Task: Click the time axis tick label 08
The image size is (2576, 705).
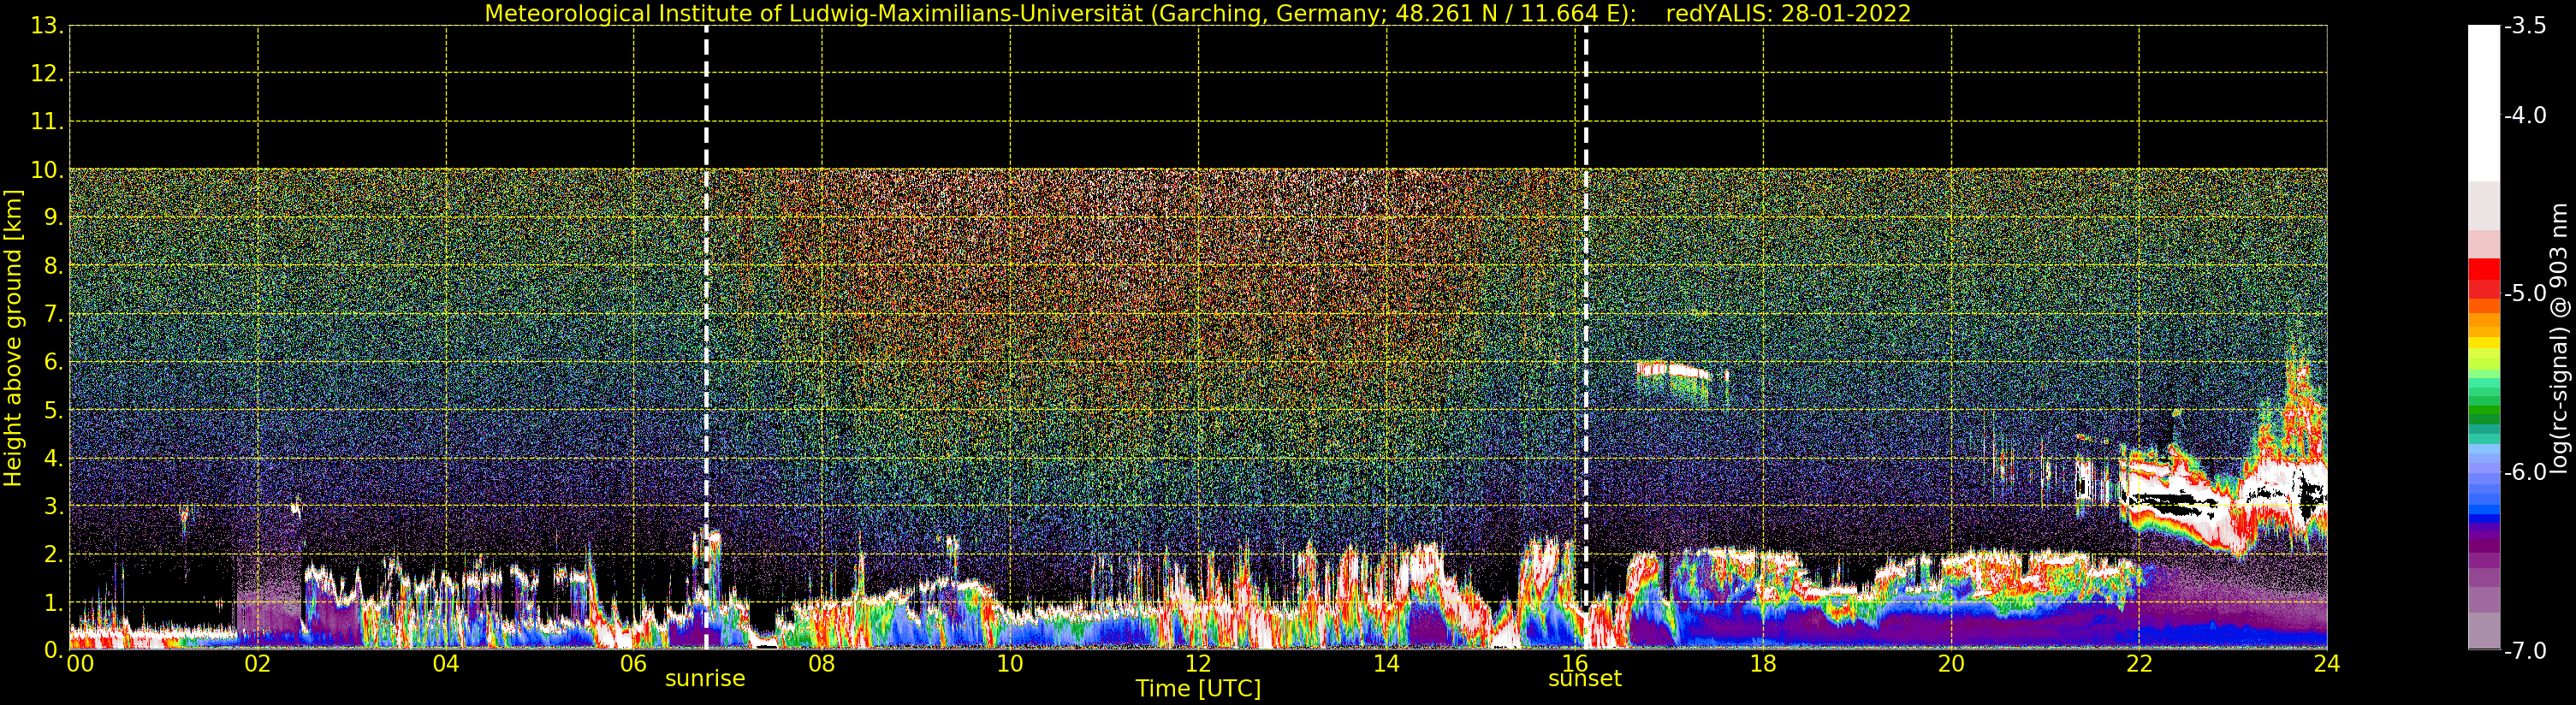Action: [x=822, y=663]
